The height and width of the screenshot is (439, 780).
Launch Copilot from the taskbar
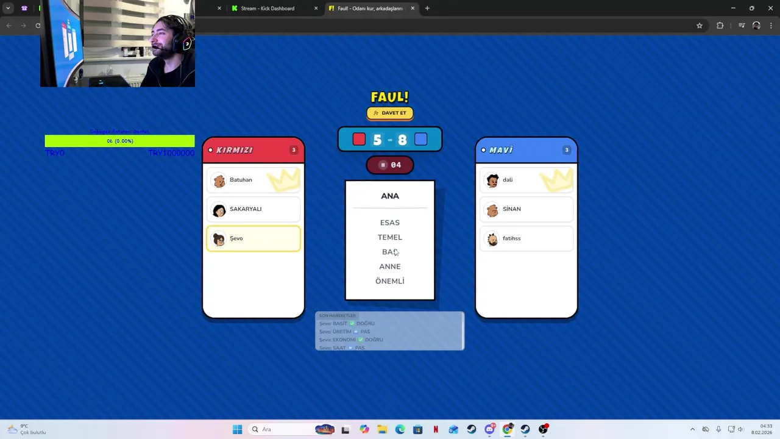(x=364, y=429)
